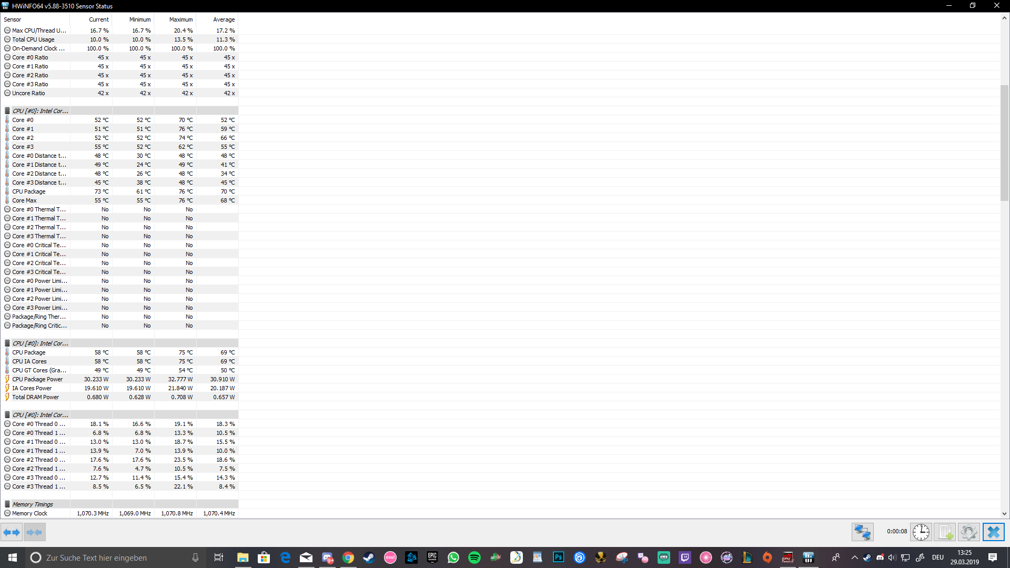
Task: Click the Maximum column header
Action: [180, 19]
